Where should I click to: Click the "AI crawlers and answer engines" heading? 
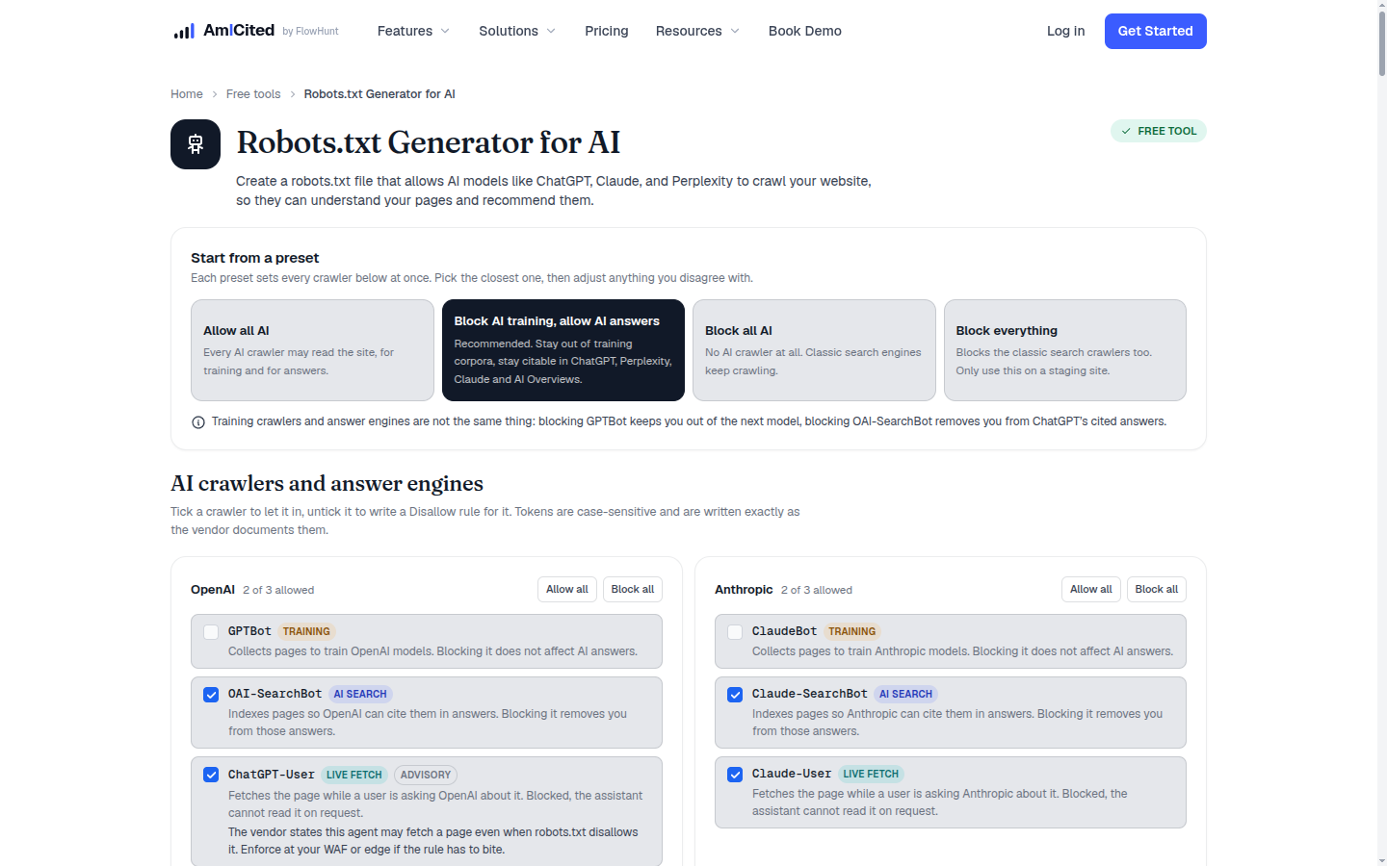327,484
